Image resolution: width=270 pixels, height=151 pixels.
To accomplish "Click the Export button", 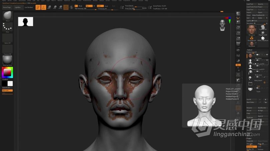I will [262, 12].
